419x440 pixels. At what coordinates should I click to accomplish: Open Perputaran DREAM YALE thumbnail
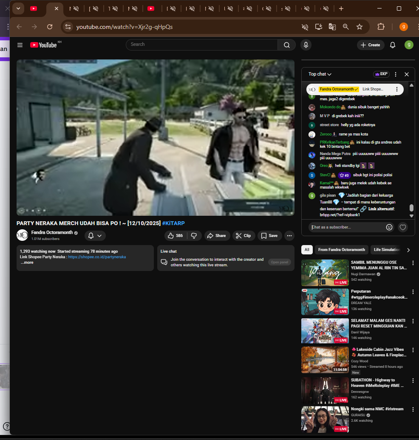pos(325,302)
